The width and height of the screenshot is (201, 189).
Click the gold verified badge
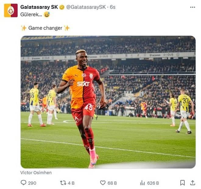click(62, 7)
